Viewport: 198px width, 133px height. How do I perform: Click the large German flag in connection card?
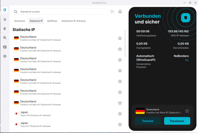[x=140, y=111]
